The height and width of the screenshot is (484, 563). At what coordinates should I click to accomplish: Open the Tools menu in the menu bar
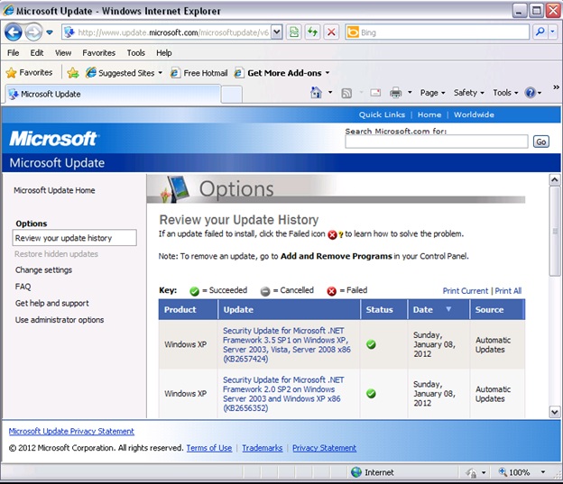[135, 53]
